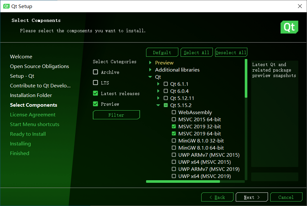307x206 pixels.
Task: Click the Welcome step in sidebar
Action: [21, 57]
